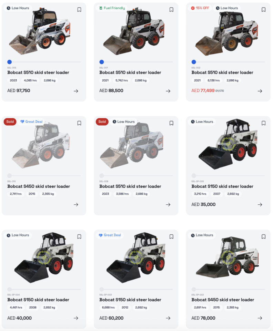Image resolution: width=273 pixels, height=331 pixels.
Task: Select the AED 35,000 Bobcat S150 photo
Action: click(x=228, y=144)
